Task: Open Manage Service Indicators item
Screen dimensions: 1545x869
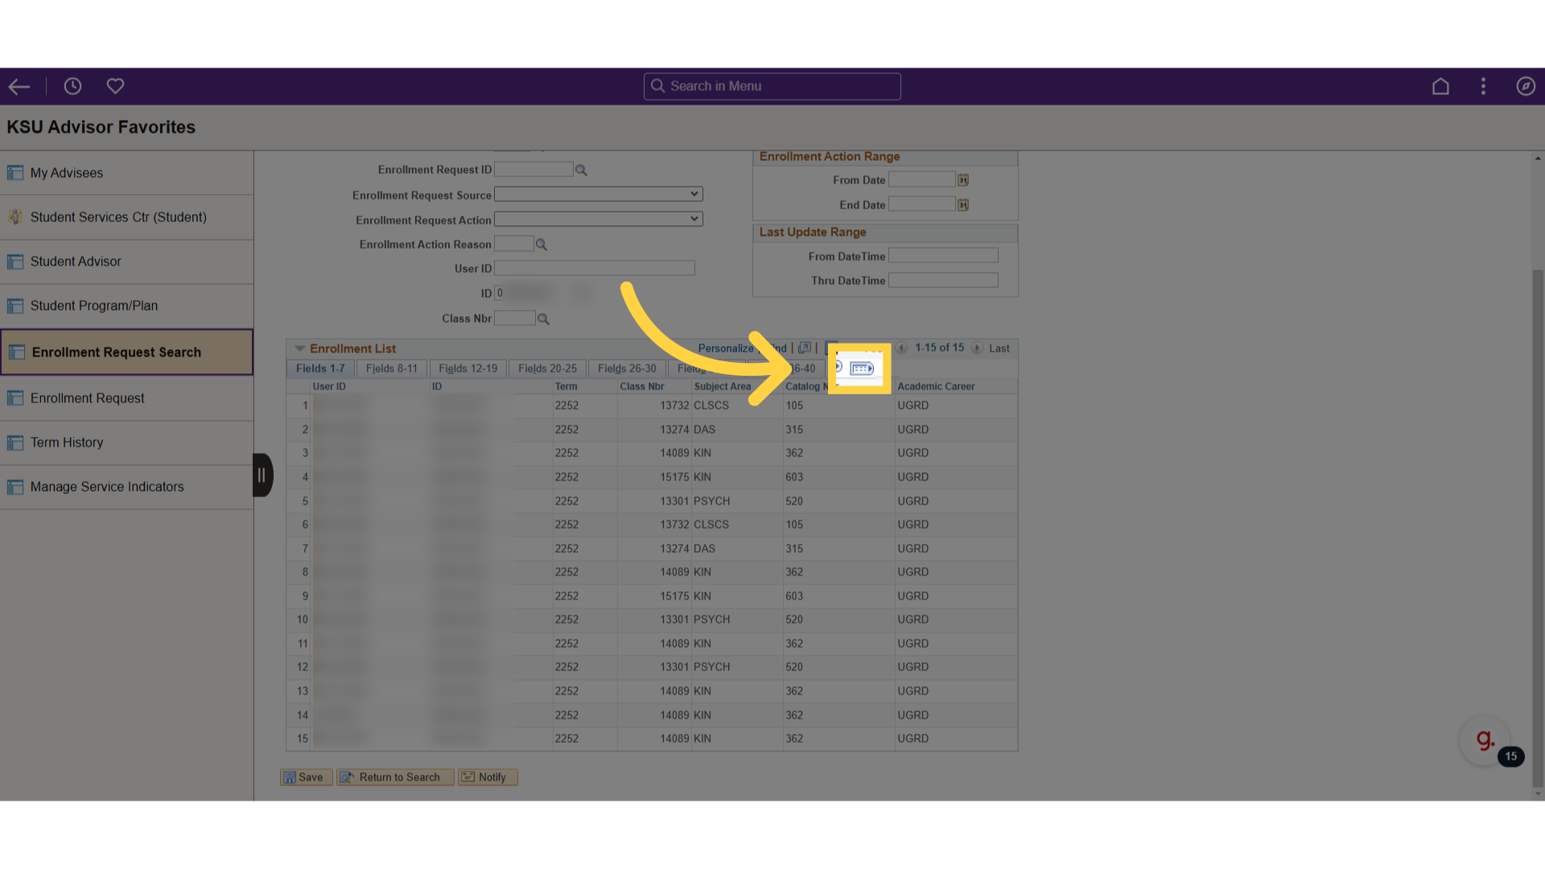Action: pyautogui.click(x=127, y=487)
